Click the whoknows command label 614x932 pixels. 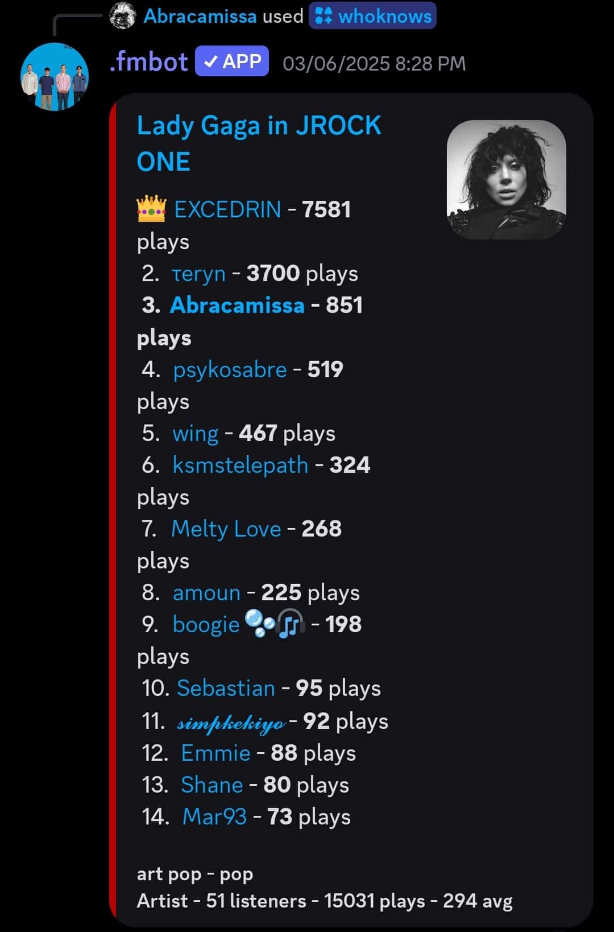385,16
